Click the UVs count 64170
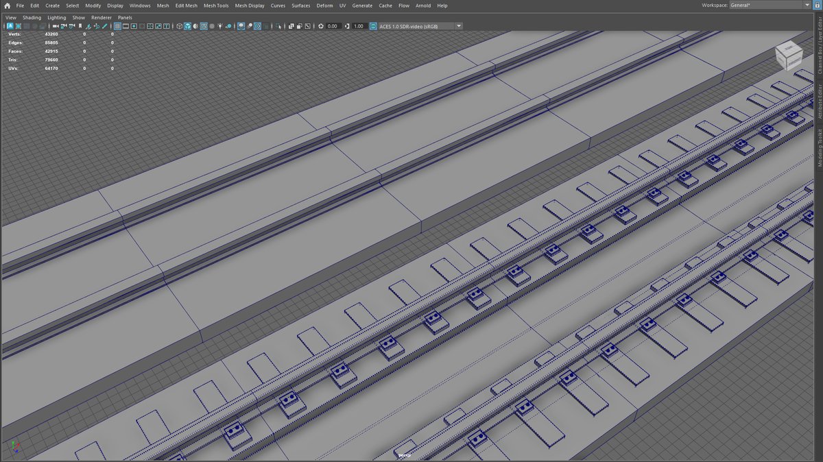Image resolution: width=823 pixels, height=462 pixels. coord(51,69)
